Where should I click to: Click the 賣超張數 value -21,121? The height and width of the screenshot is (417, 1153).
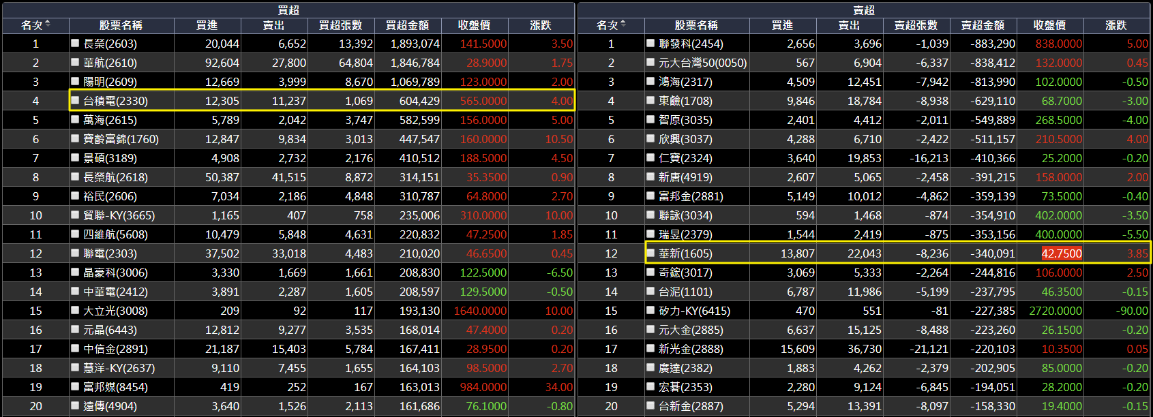point(929,349)
